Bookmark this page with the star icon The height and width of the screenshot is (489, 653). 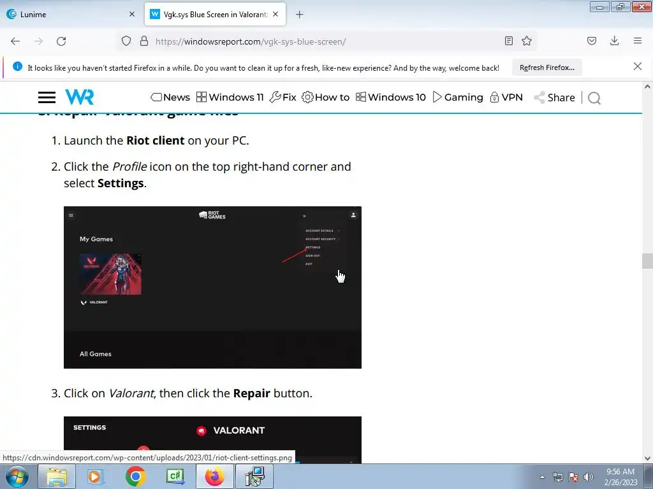(527, 41)
